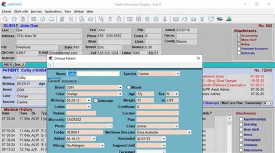Click the round gauge toolbar icon
This screenshot has width=275, height=153.
click(156, 19)
